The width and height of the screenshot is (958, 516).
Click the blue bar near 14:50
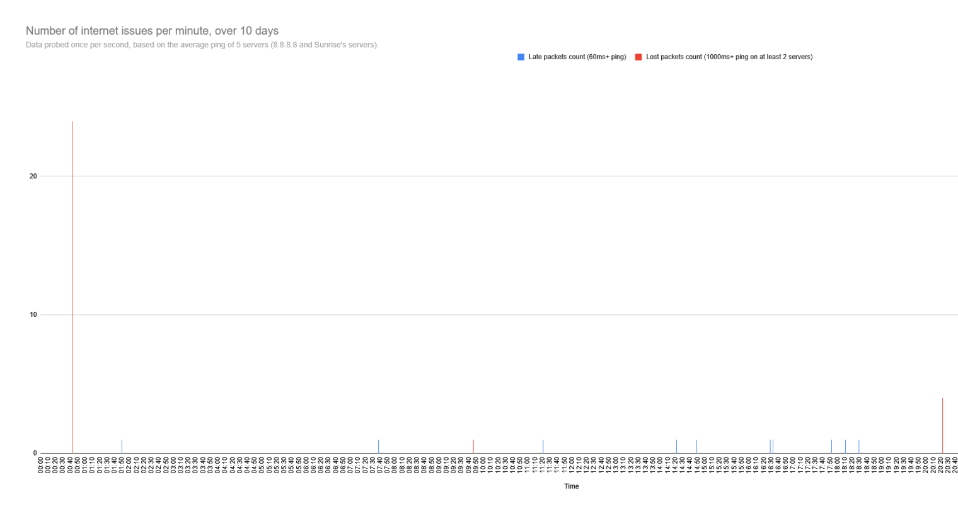click(x=696, y=447)
